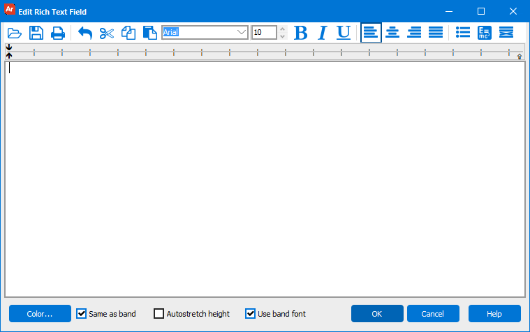Cut selection with the scissors icon

tap(107, 33)
